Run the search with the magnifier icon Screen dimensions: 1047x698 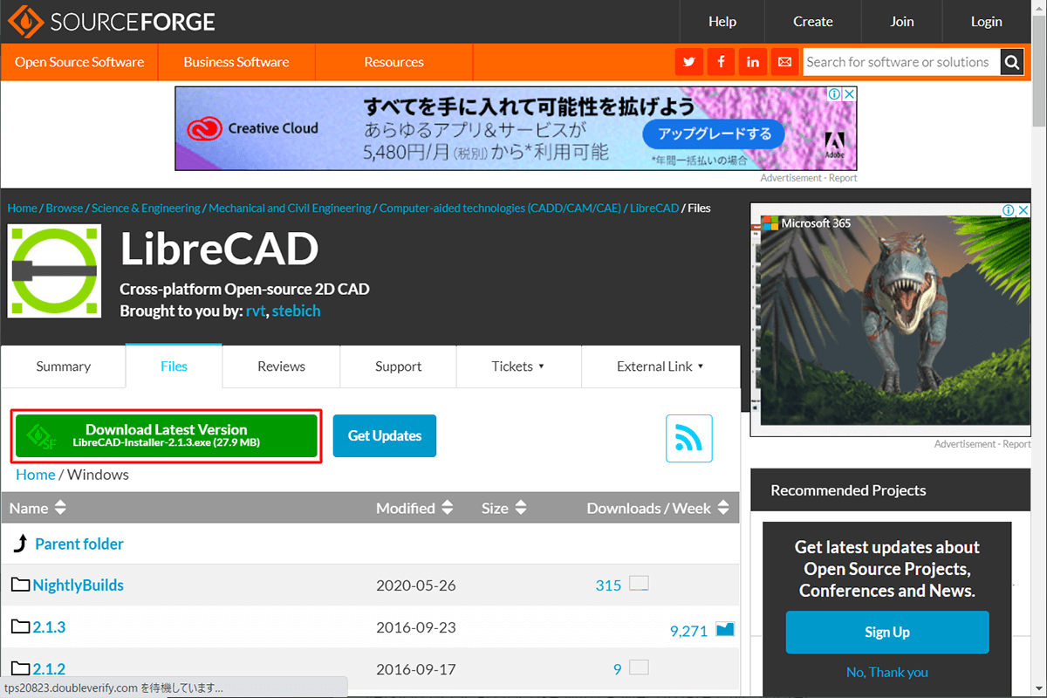(x=1012, y=62)
